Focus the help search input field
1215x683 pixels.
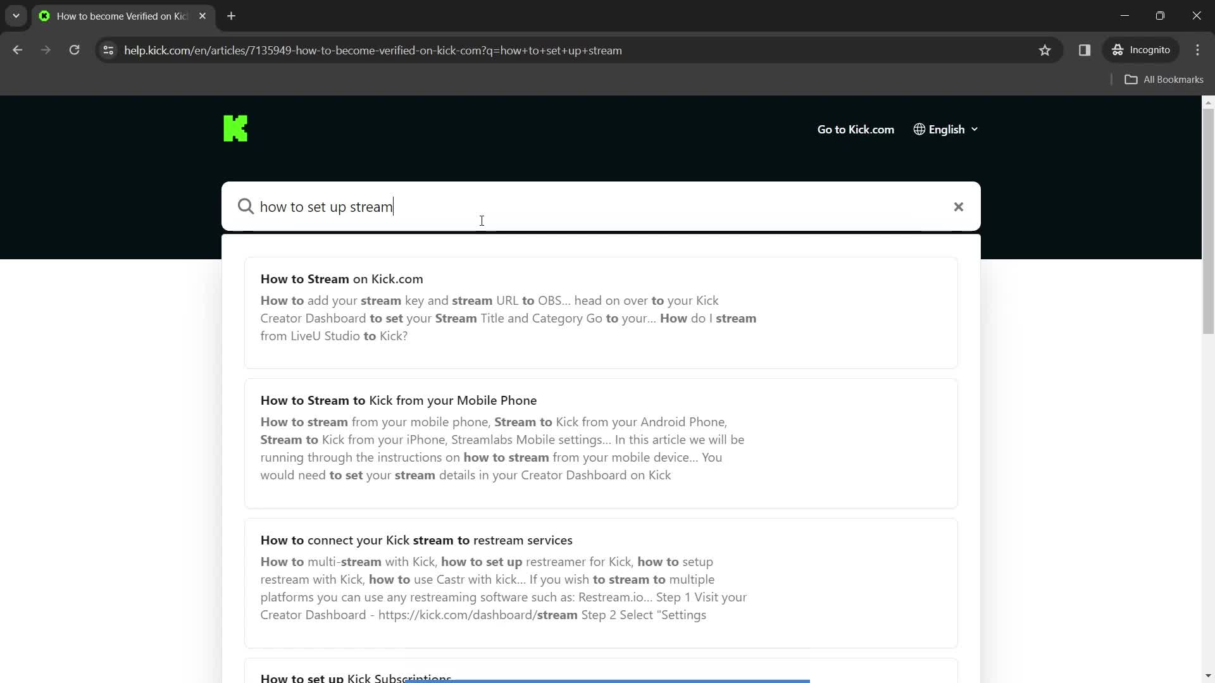(601, 207)
